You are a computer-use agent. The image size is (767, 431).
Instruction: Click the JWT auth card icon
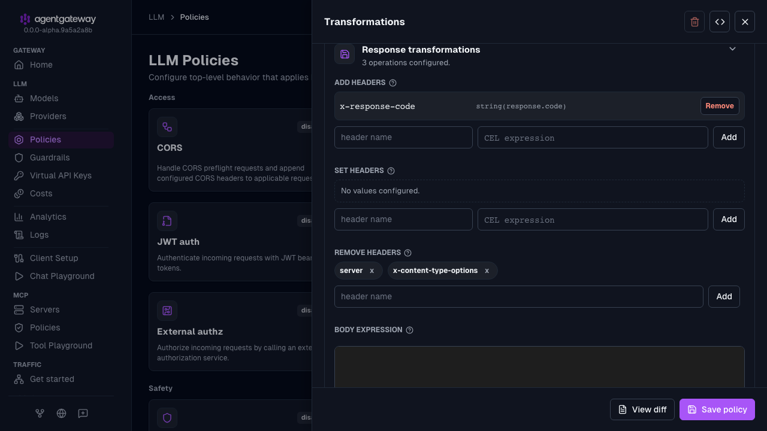(167, 221)
